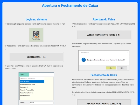
Task: Click the 'Abertura do Caixa' heading
Action: 104,19
